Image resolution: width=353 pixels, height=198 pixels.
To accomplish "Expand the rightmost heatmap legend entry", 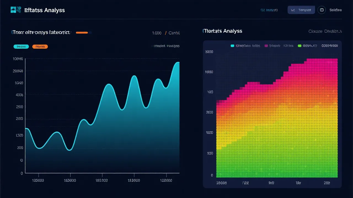I will coord(330,46).
